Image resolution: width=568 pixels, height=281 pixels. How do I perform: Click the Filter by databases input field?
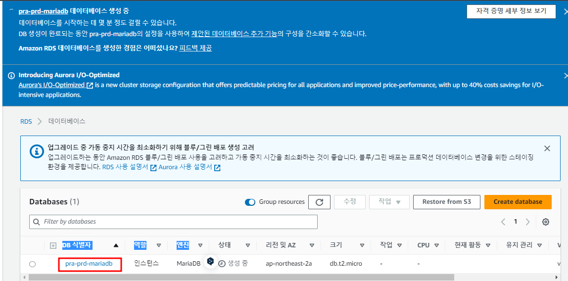point(173,222)
